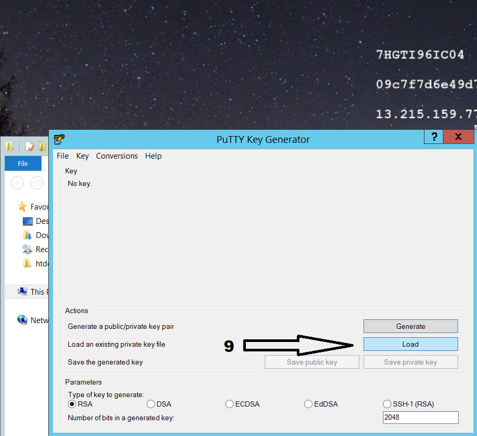Open the Desktop shortcut in Explorer sidebar
The image size is (477, 436).
tap(28, 221)
